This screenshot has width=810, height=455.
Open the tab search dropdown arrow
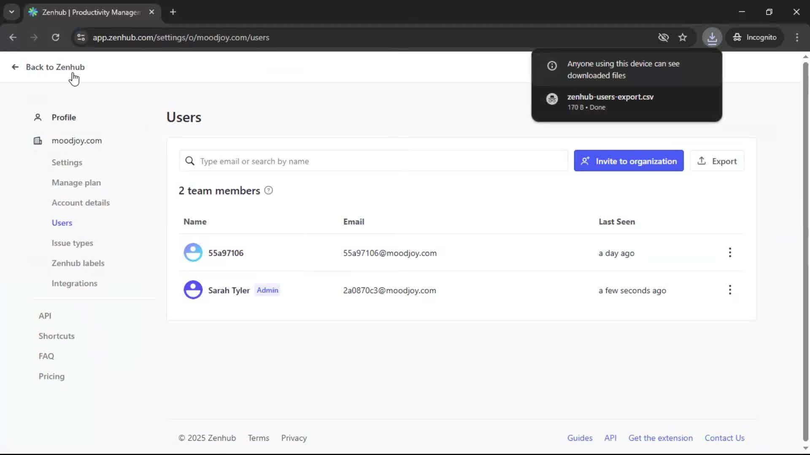[x=11, y=12]
